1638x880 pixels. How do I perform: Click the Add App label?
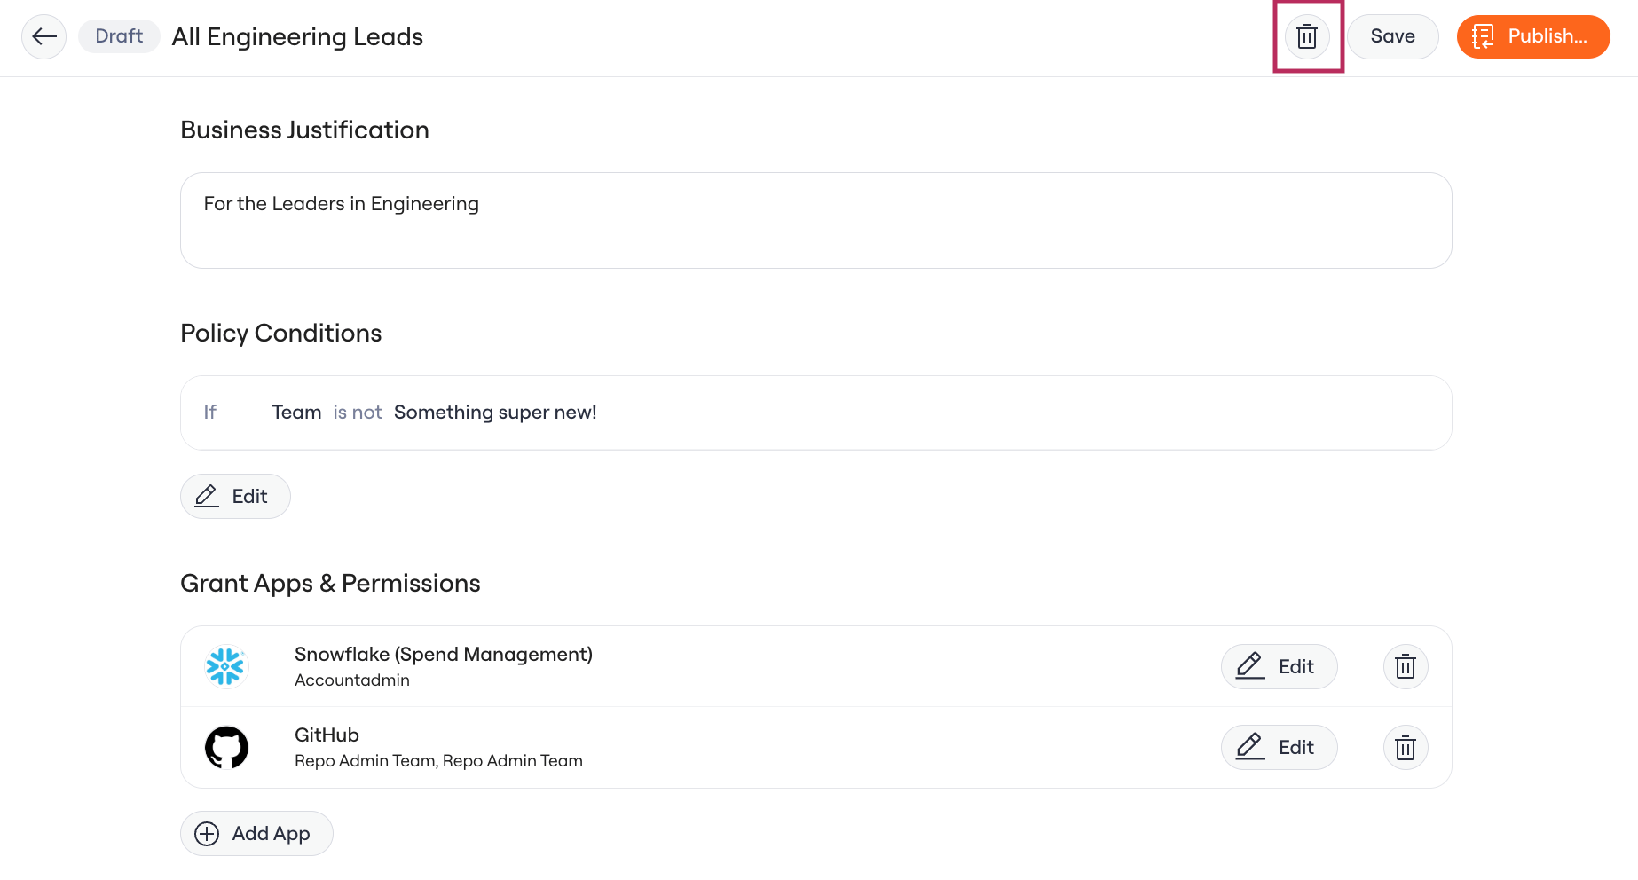tap(271, 834)
